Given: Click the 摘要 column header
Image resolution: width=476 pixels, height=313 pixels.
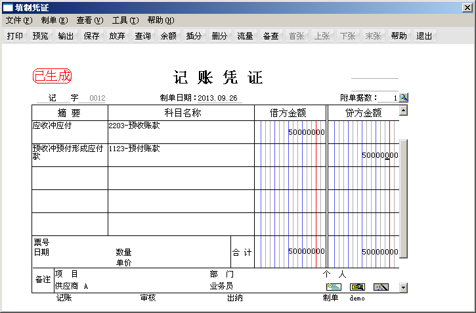Looking at the screenshot, I should (x=70, y=113).
